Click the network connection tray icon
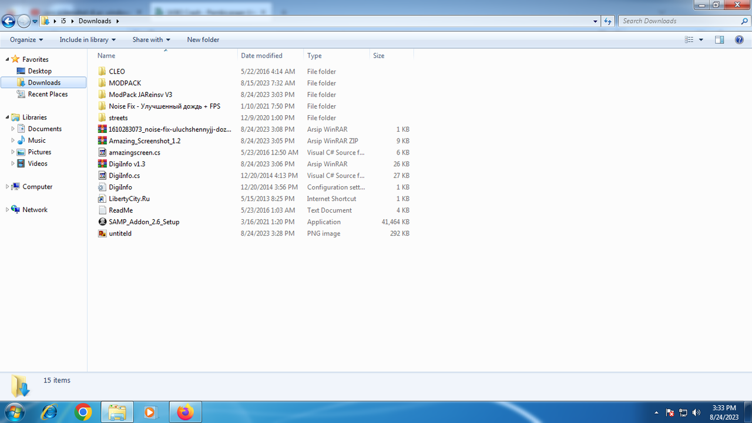The image size is (752, 423). pos(683,412)
